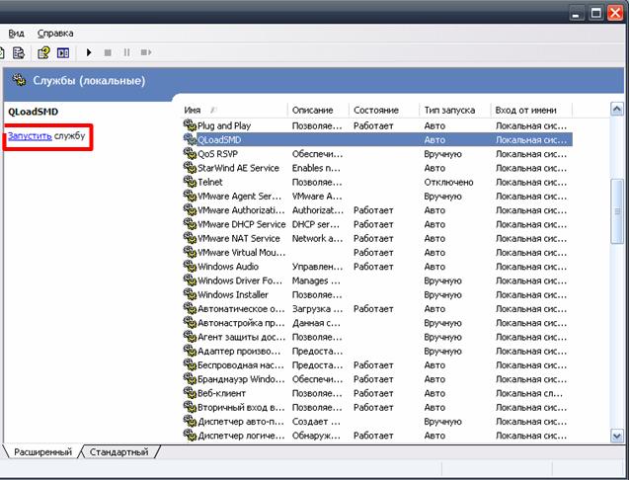Click the Службы (локальные) header gear icon
The image size is (630, 480).
(19, 80)
